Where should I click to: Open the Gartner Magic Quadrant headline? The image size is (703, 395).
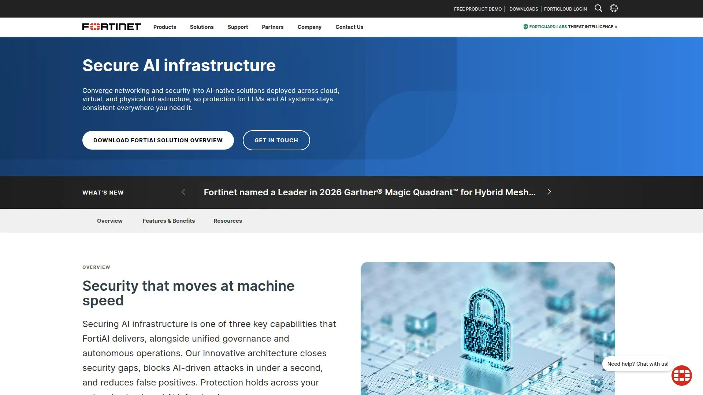click(369, 192)
